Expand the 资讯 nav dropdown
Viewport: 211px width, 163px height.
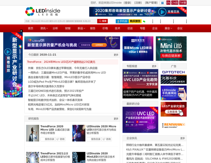pos(44,28)
